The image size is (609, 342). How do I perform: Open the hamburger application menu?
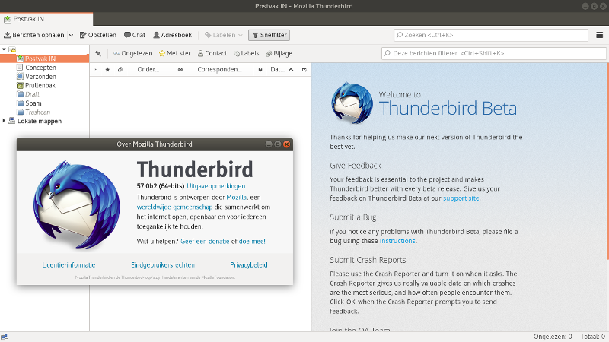pyautogui.click(x=600, y=35)
